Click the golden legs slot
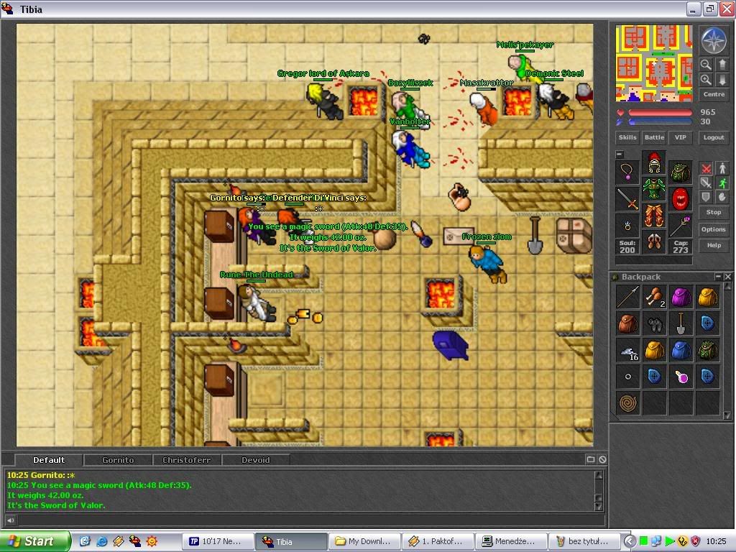Viewport: 736px width, 552px height. point(654,216)
